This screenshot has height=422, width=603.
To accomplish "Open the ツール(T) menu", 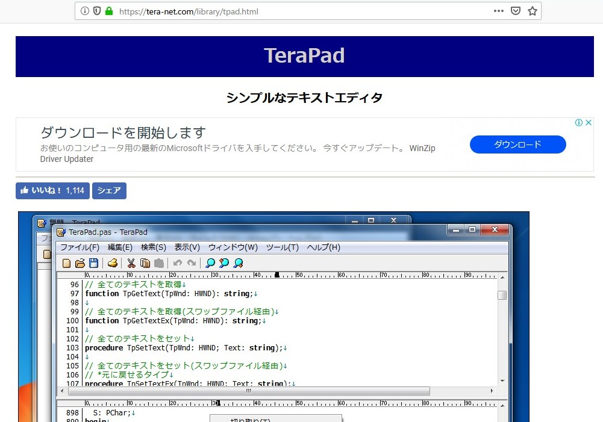I will point(283,247).
